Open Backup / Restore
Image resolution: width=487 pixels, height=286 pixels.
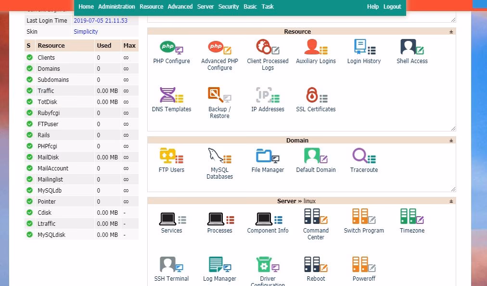[x=219, y=99]
